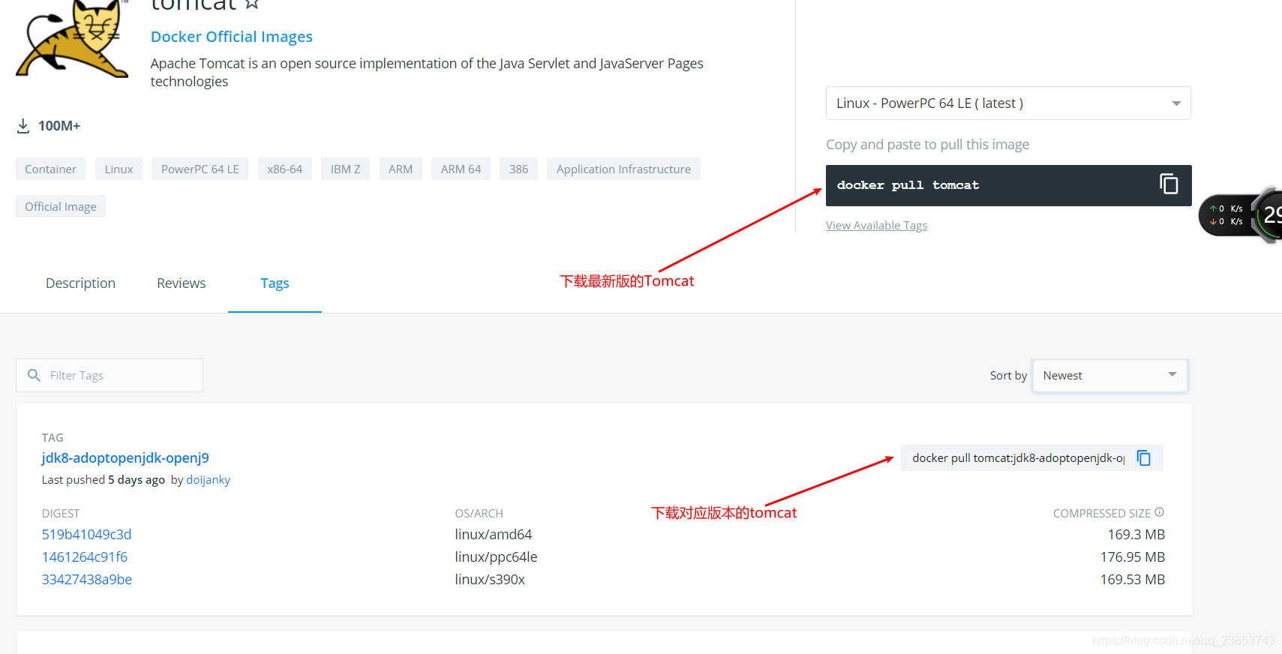The image size is (1282, 654).
Task: Click the download count arrow icon
Action: pyautogui.click(x=23, y=126)
